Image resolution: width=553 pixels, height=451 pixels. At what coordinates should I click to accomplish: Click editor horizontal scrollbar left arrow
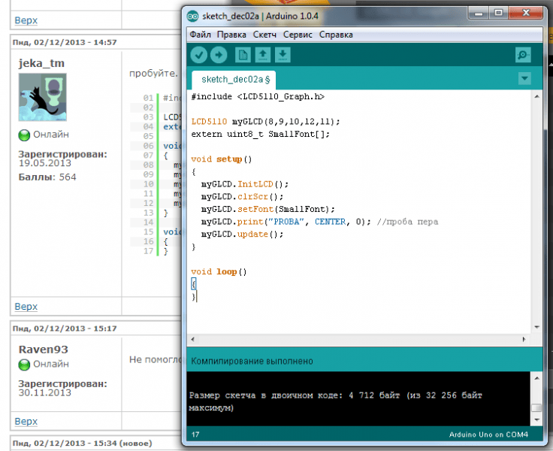click(192, 340)
